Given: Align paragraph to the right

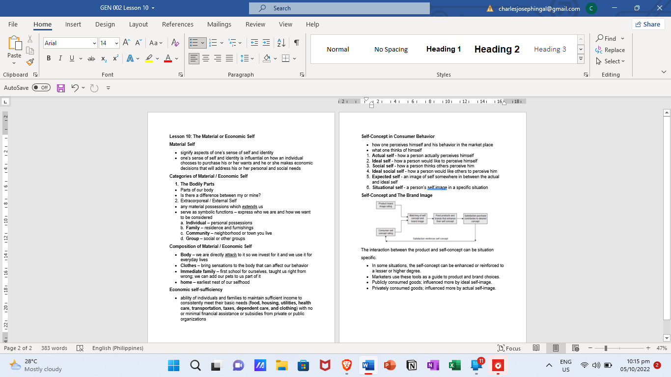Looking at the screenshot, I should pos(218,58).
